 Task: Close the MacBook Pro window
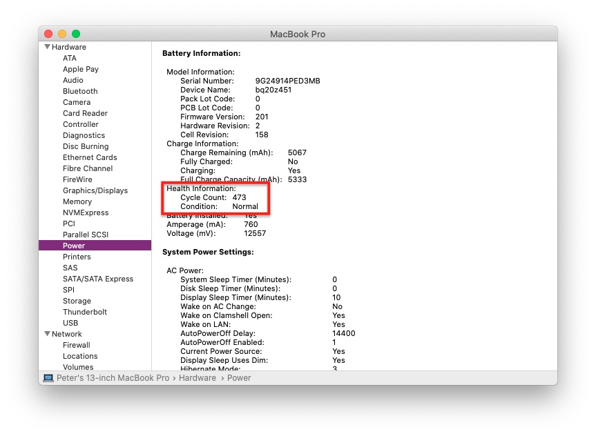pos(48,34)
